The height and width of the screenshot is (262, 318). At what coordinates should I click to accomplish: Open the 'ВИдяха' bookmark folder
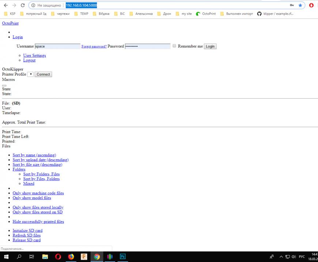point(101,14)
